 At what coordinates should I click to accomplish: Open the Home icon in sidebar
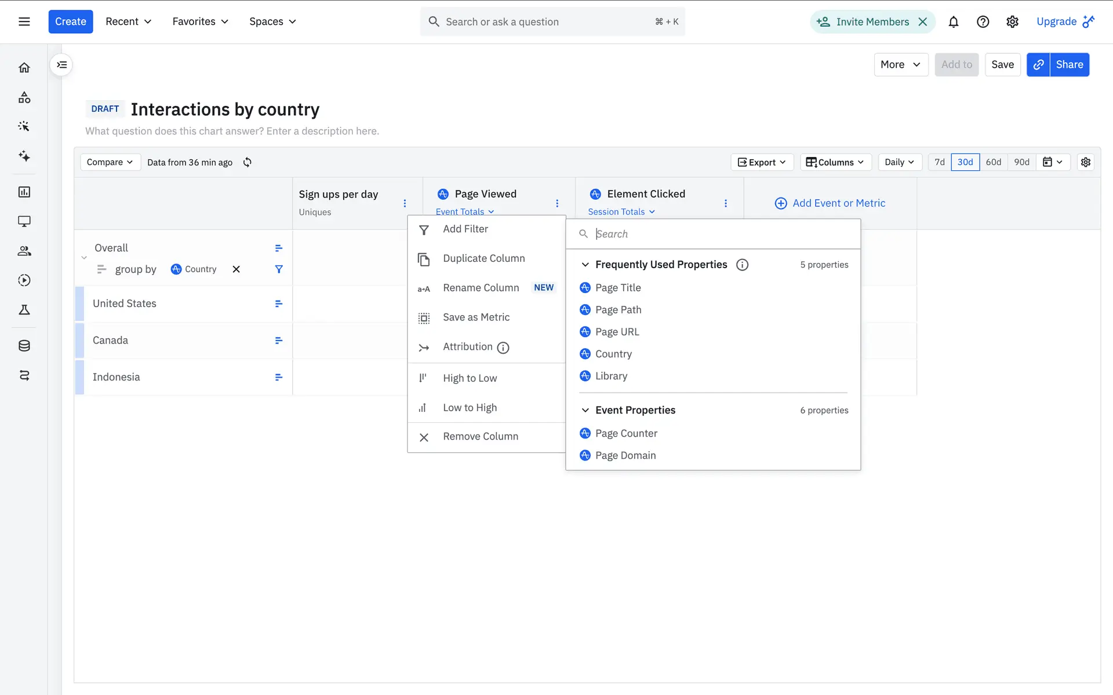[x=24, y=68]
